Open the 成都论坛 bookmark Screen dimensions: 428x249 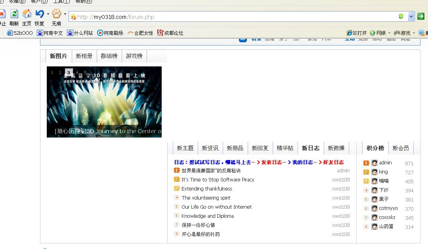[170, 33]
